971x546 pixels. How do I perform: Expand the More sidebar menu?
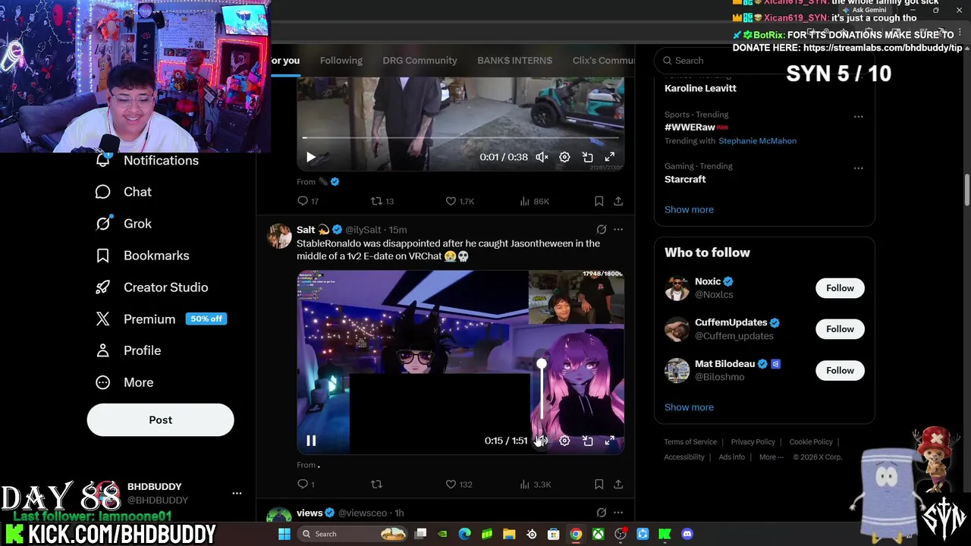click(x=124, y=382)
